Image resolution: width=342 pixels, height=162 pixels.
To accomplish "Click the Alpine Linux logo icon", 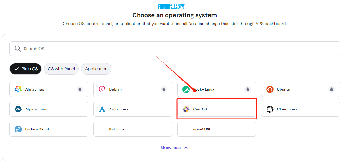I will [x=18, y=109].
